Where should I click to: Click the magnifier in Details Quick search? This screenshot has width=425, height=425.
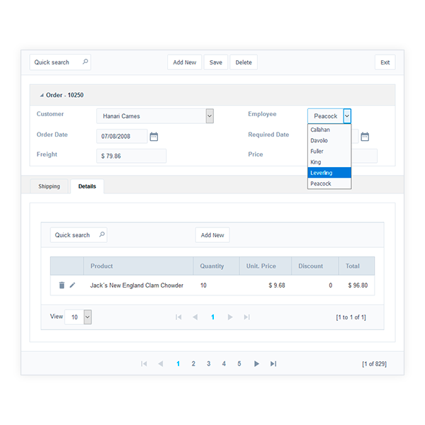[101, 234]
